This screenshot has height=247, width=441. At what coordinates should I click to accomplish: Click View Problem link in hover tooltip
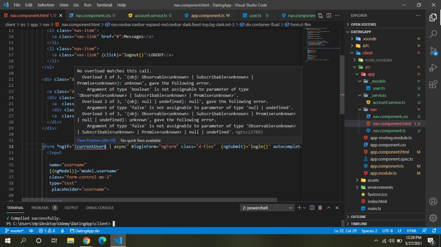(x=96, y=140)
